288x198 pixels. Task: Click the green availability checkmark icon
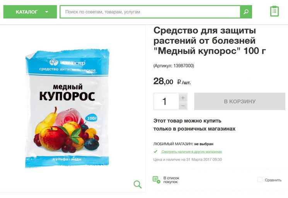[155, 152]
